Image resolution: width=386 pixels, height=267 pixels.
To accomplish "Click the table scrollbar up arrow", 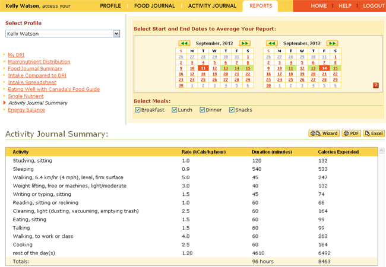I will [x=381, y=151].
